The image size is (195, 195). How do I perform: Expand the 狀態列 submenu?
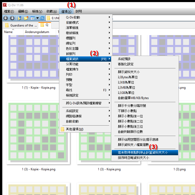pyautogui.click(x=86, y=54)
